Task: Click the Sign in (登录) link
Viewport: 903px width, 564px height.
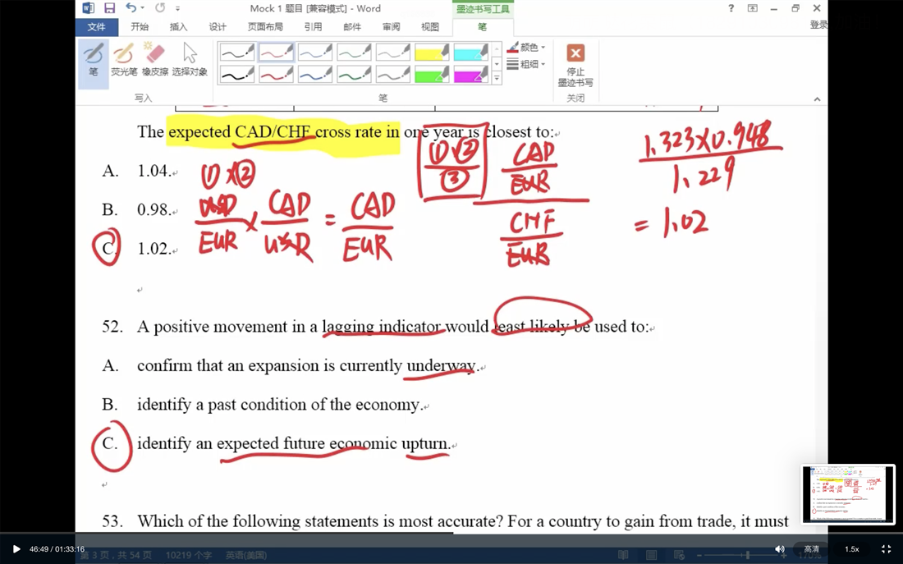Action: coord(818,25)
